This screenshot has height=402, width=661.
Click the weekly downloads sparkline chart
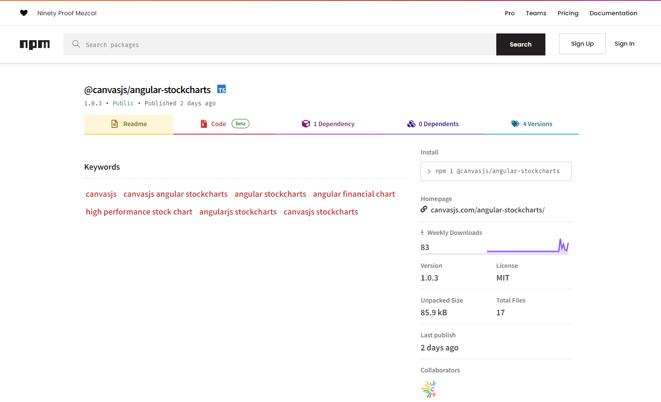click(x=528, y=246)
